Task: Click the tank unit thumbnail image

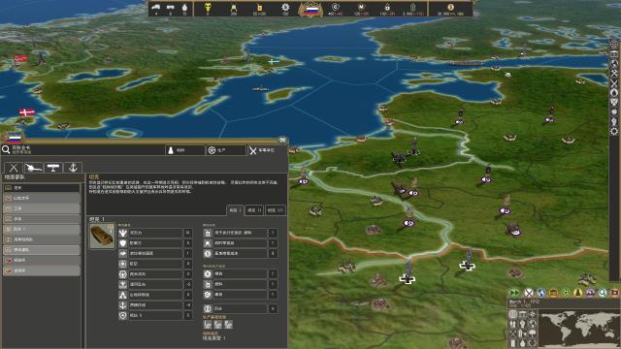Action: tap(102, 236)
